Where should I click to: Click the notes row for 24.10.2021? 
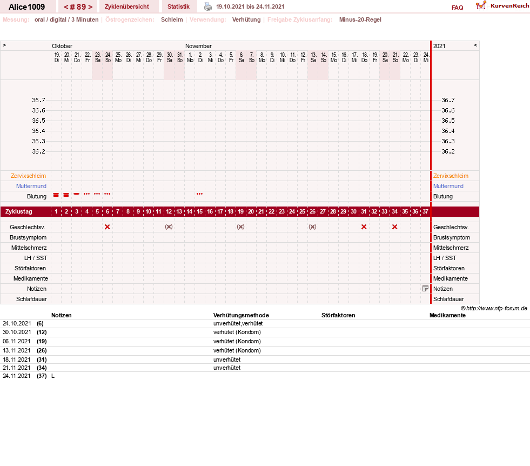265,324
